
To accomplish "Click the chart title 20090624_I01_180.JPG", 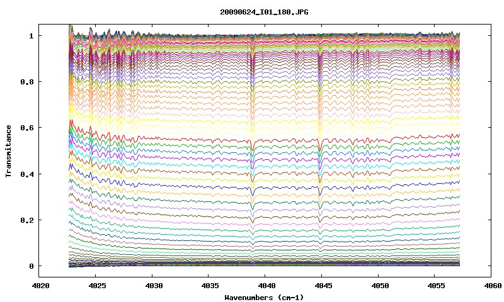I will coord(264,12).
